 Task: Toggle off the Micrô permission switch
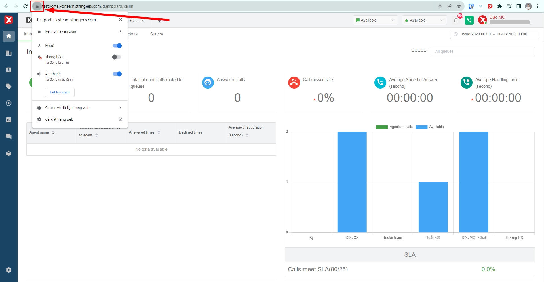(x=117, y=46)
